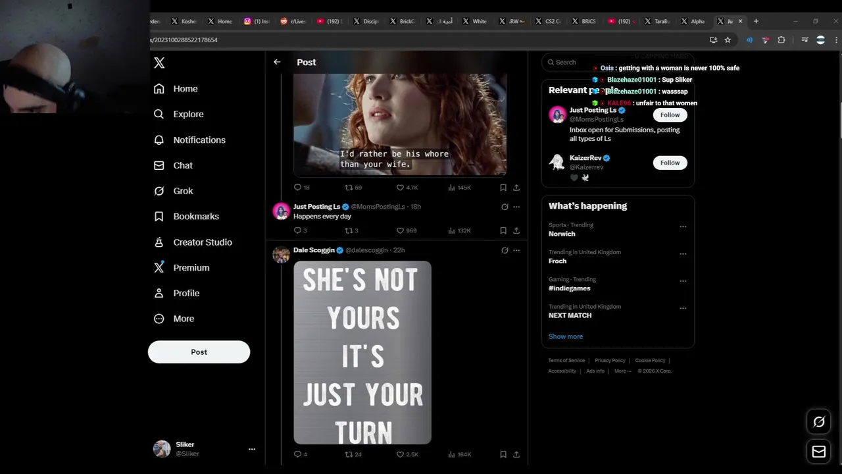Open Cookie Policy footer link
The image size is (842, 474).
click(x=650, y=361)
